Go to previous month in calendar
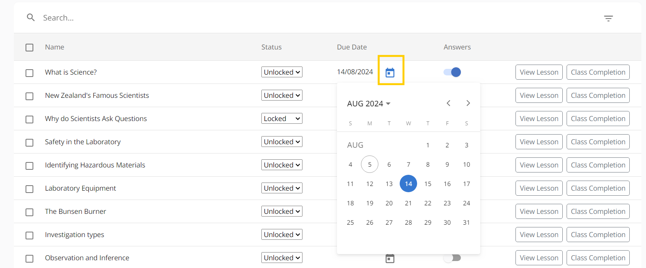 [448, 103]
